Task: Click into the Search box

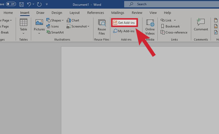Action: point(172,4)
